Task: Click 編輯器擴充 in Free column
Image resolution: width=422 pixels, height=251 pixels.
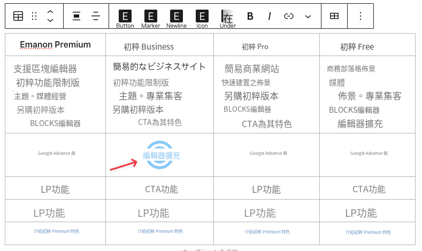Action: tap(360, 123)
